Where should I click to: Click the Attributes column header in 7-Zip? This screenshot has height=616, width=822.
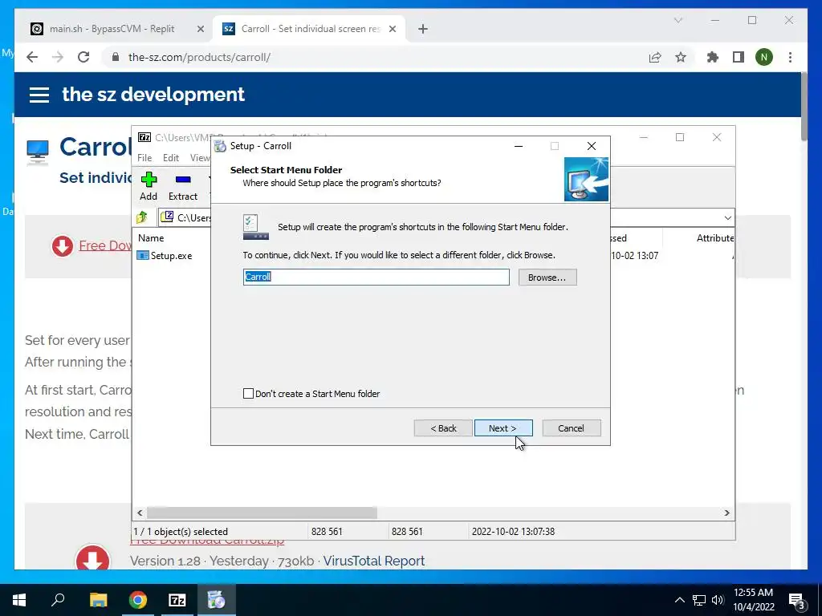pyautogui.click(x=715, y=237)
